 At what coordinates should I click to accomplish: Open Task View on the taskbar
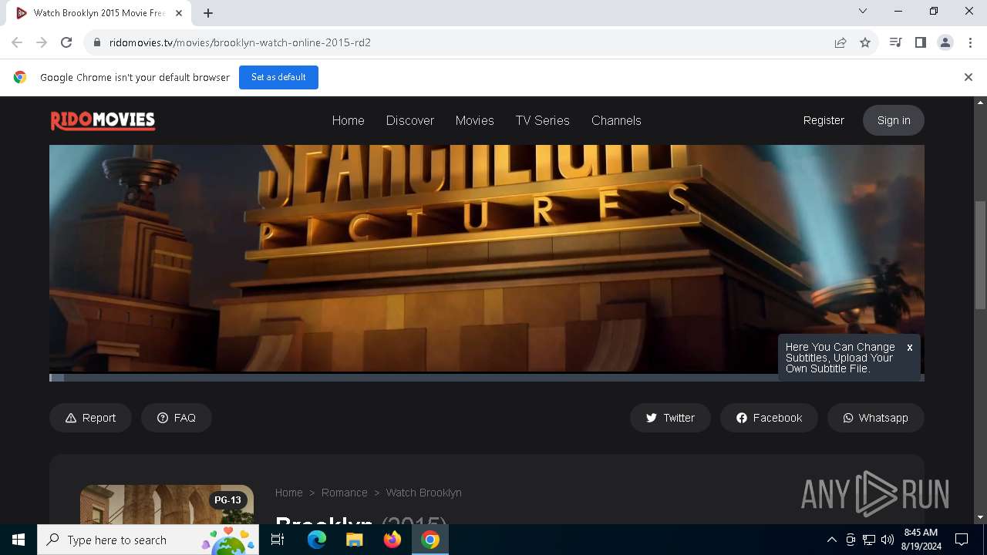(278, 540)
